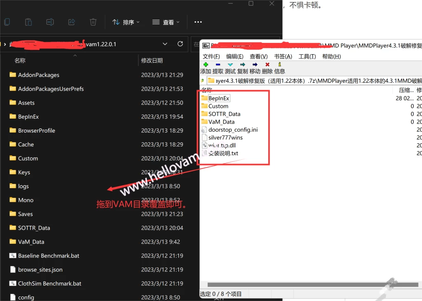Viewport: 422px width, 301px height.
Task: Select the AddonPackages folder
Action: tap(38, 75)
